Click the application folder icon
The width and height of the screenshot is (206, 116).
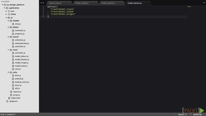(7, 8)
